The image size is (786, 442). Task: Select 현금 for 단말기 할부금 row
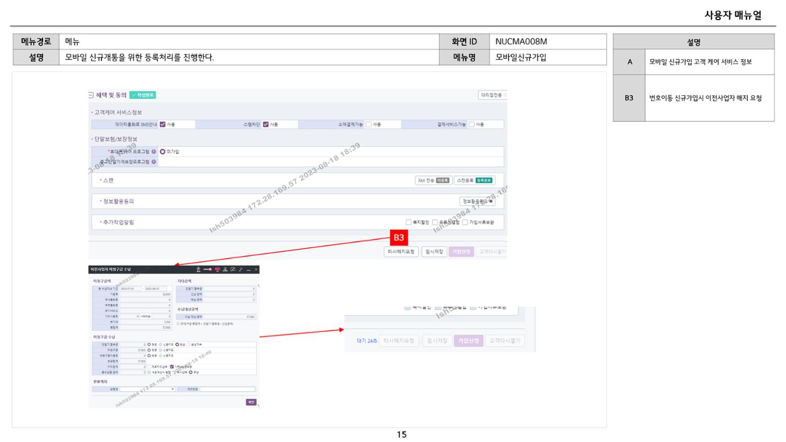click(149, 344)
